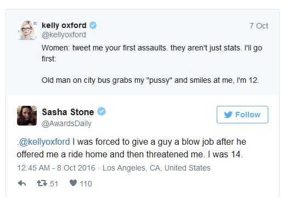The height and width of the screenshot is (210, 288).
Task: Click the @kellyoxford mention in the reply
Action: [44, 142]
